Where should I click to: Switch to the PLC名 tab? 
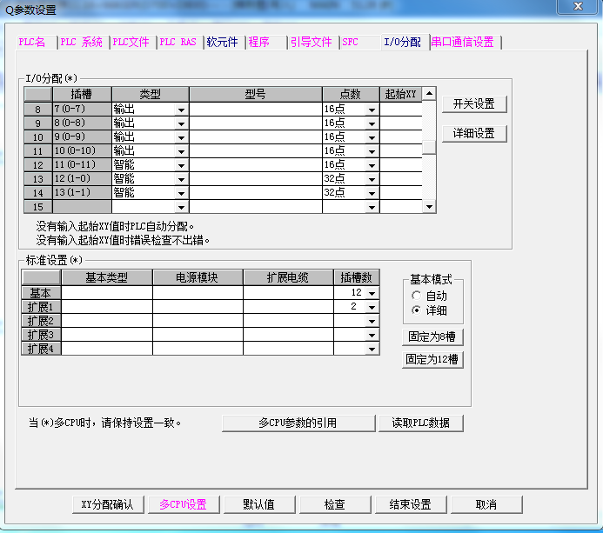tap(33, 42)
